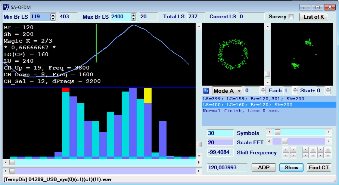Click the right arrow of the Symbols slider
339x185 pixels.
328,132
